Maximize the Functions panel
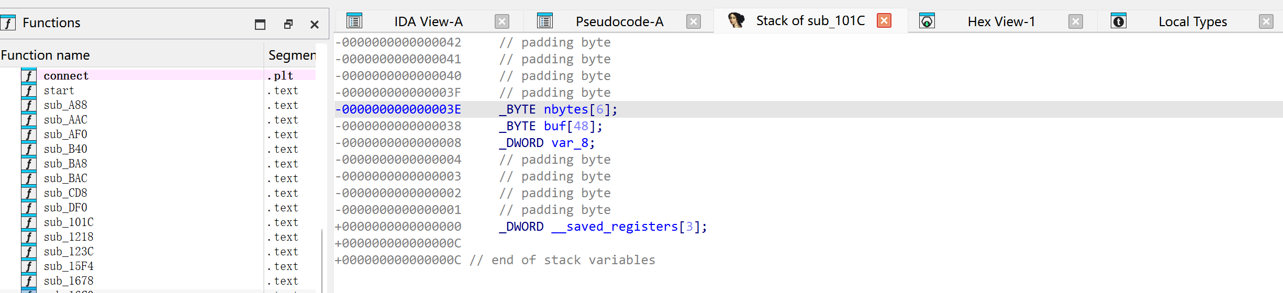This screenshot has height=293, width=1283. coord(260,24)
